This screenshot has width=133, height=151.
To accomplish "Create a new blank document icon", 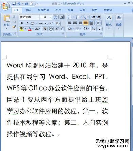I will [x=31, y=4].
